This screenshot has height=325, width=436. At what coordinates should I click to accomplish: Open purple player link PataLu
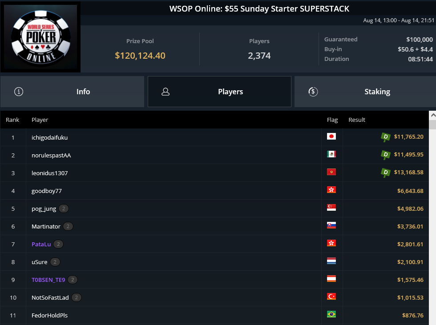point(41,244)
